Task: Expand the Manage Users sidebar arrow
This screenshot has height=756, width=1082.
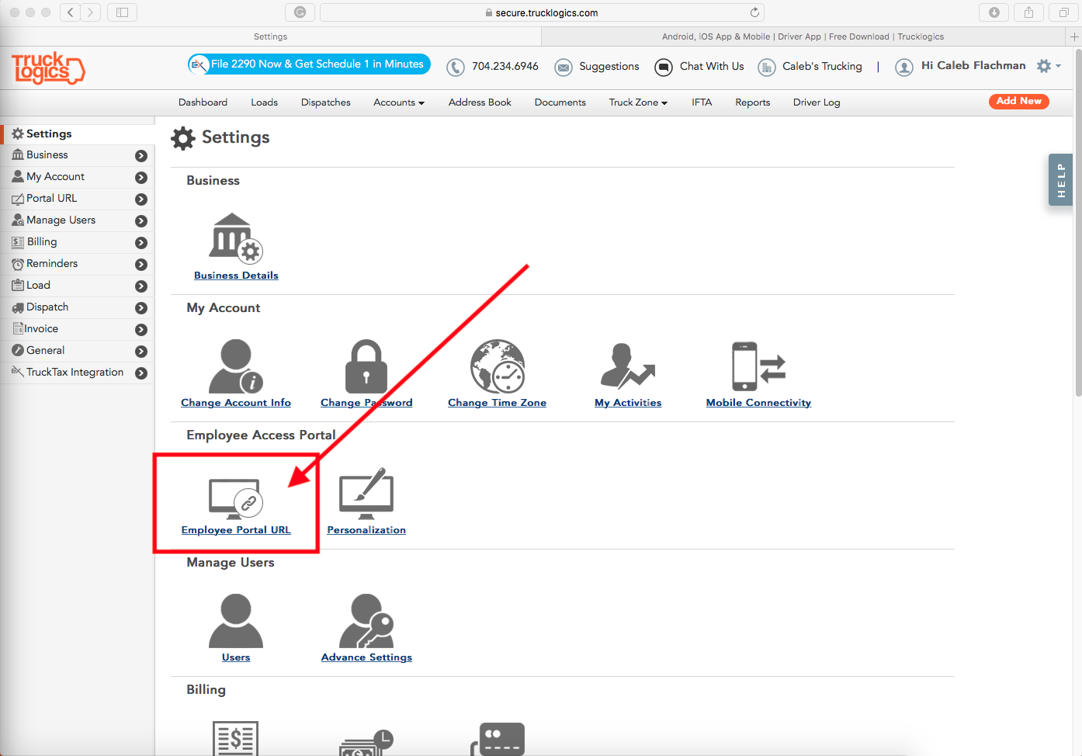Action: click(x=141, y=221)
